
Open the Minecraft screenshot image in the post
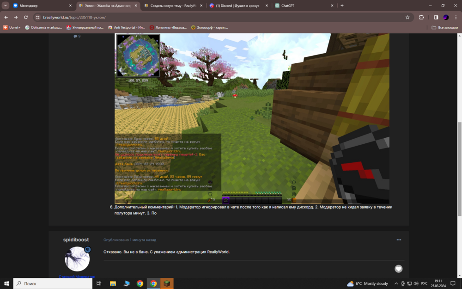click(x=252, y=118)
